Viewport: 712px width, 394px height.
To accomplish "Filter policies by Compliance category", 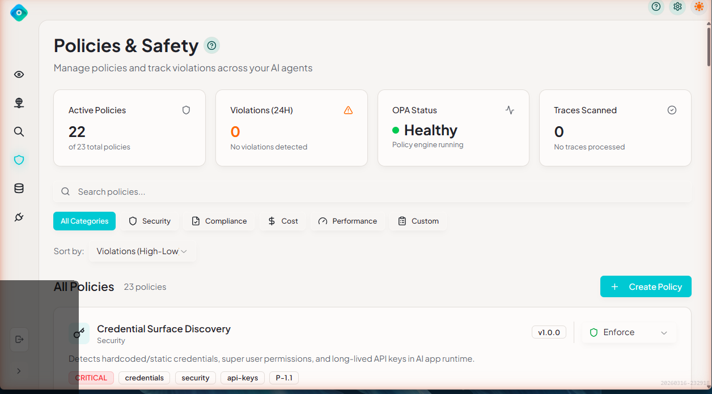I will click(x=219, y=221).
